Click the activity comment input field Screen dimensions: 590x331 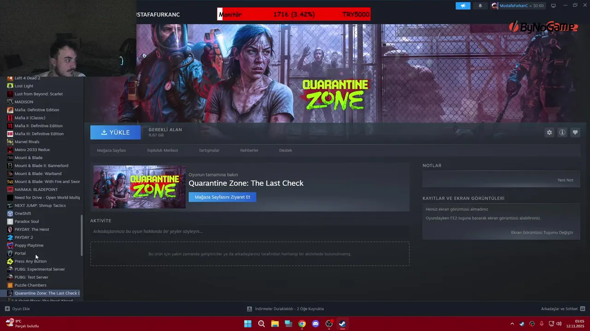coord(250,231)
